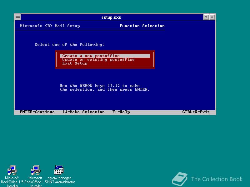Maximize the setup.exe window with up arrow

click(x=212, y=17)
